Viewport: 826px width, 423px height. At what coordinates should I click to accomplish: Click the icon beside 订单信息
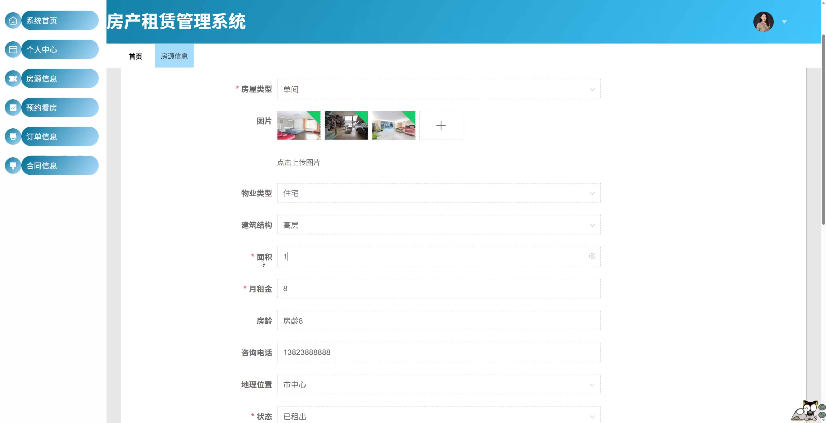point(13,137)
